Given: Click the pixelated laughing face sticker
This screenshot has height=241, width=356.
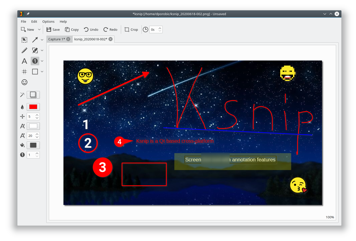Looking at the screenshot, I should 288,73.
